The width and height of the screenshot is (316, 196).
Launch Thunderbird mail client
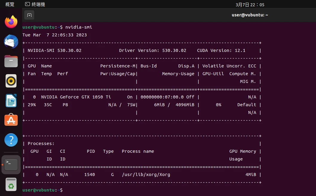click(11, 41)
